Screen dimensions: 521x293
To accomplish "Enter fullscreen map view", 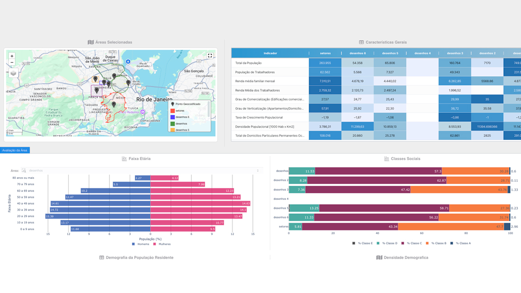I will (x=210, y=56).
